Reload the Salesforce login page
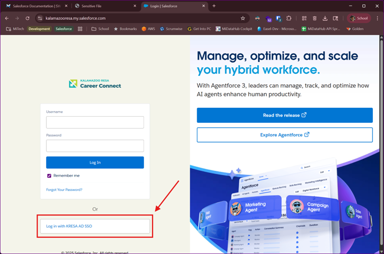 pyautogui.click(x=28, y=18)
